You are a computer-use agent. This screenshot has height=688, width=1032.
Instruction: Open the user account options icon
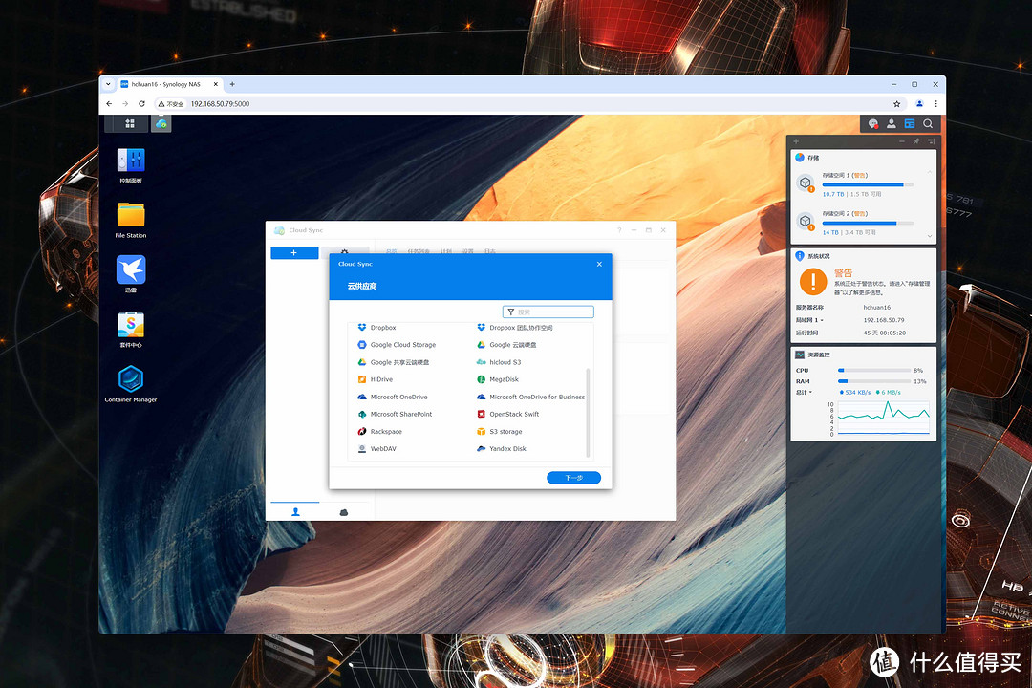pos(891,123)
